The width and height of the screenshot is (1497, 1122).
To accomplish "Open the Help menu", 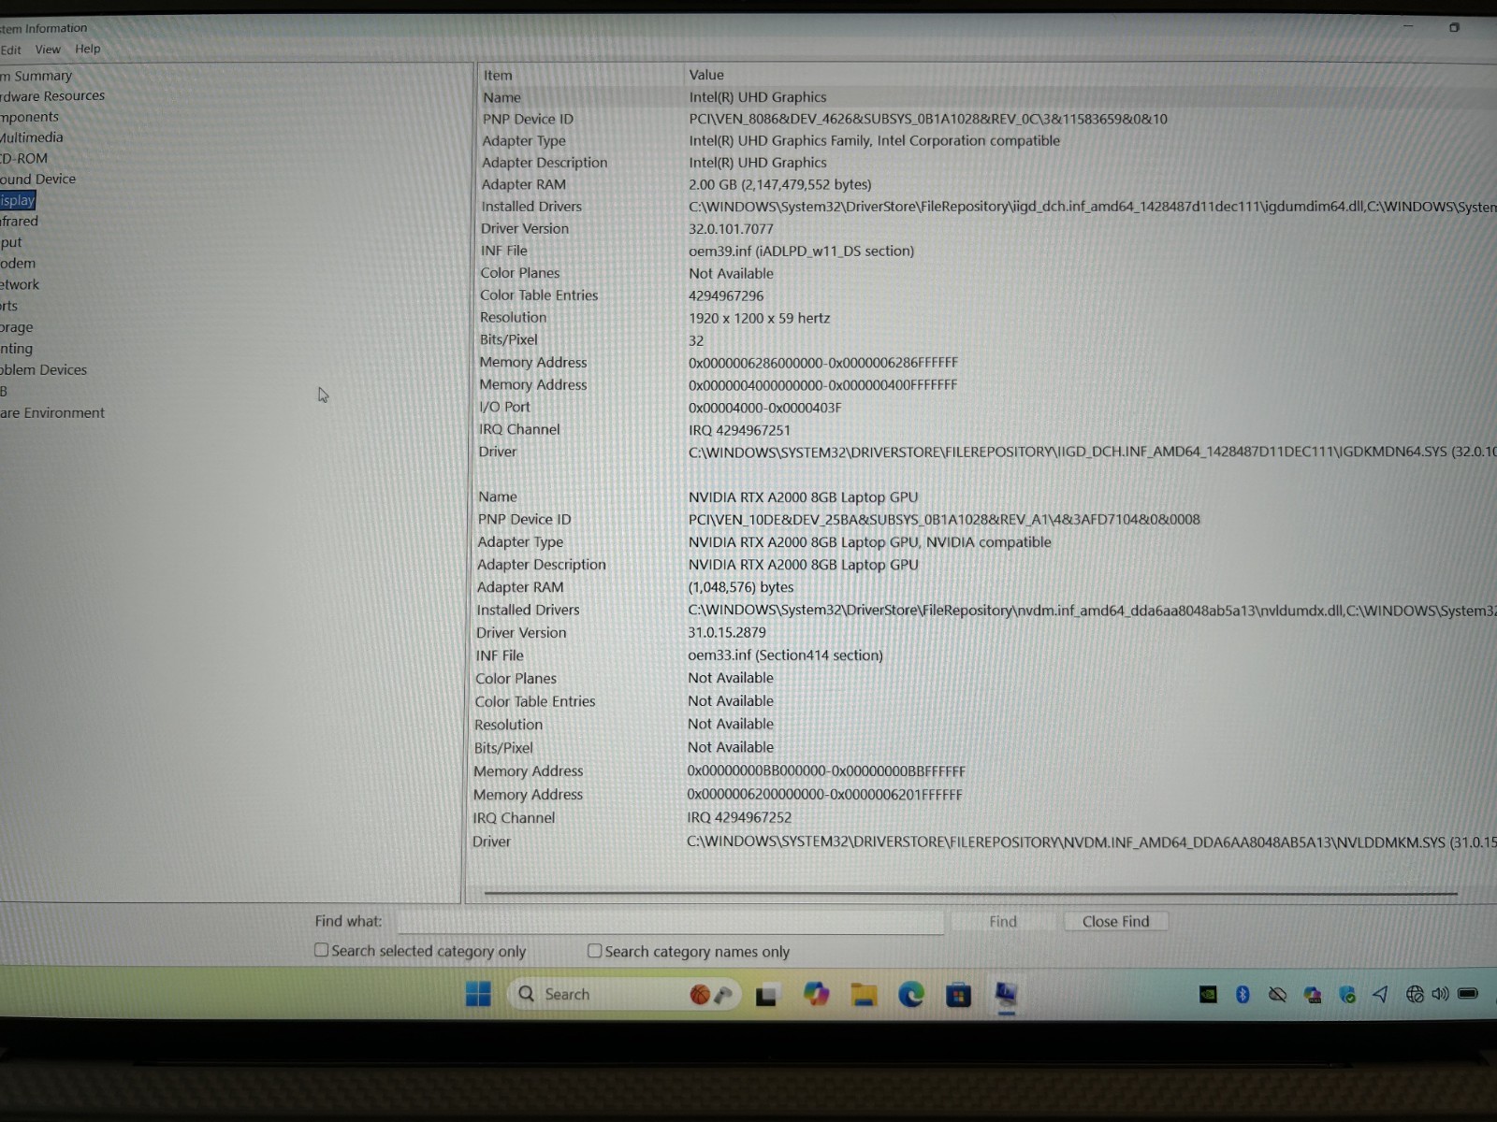I will coord(88,49).
